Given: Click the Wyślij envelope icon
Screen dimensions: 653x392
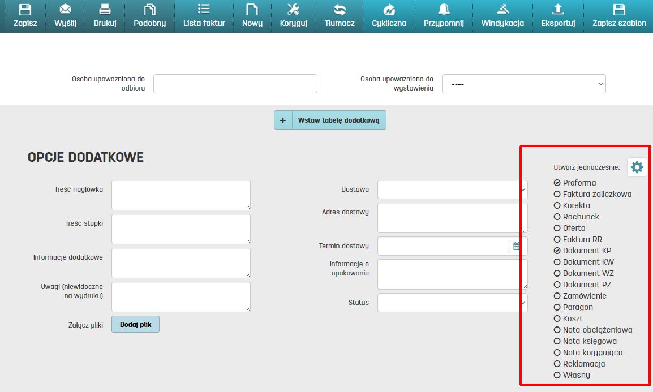Looking at the screenshot, I should click(65, 10).
